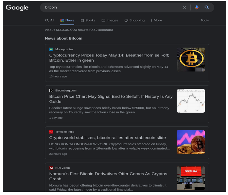Start voice search with the microphone icon
Viewport: 228px width, 195px height.
pos(197,8)
